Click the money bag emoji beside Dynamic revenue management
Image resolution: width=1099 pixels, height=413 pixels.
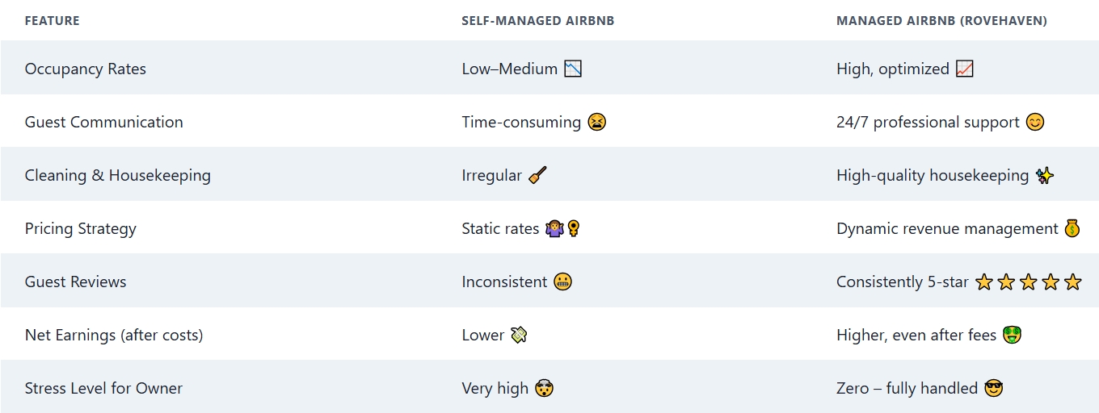tap(1072, 228)
